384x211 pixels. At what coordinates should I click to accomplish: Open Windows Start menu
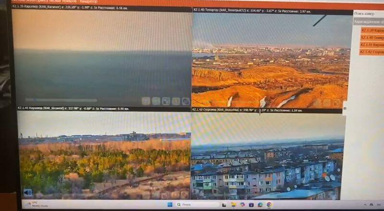click(x=169, y=205)
